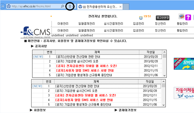This screenshot has height=113, width=194.
Task: Toggle the Compatibility View icon in the address bar
Action: (70, 6)
